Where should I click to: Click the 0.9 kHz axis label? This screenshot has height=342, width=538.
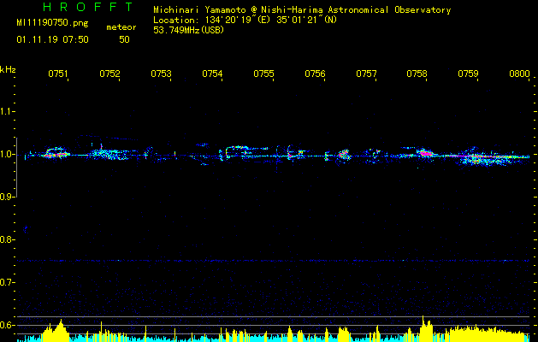tap(6, 197)
